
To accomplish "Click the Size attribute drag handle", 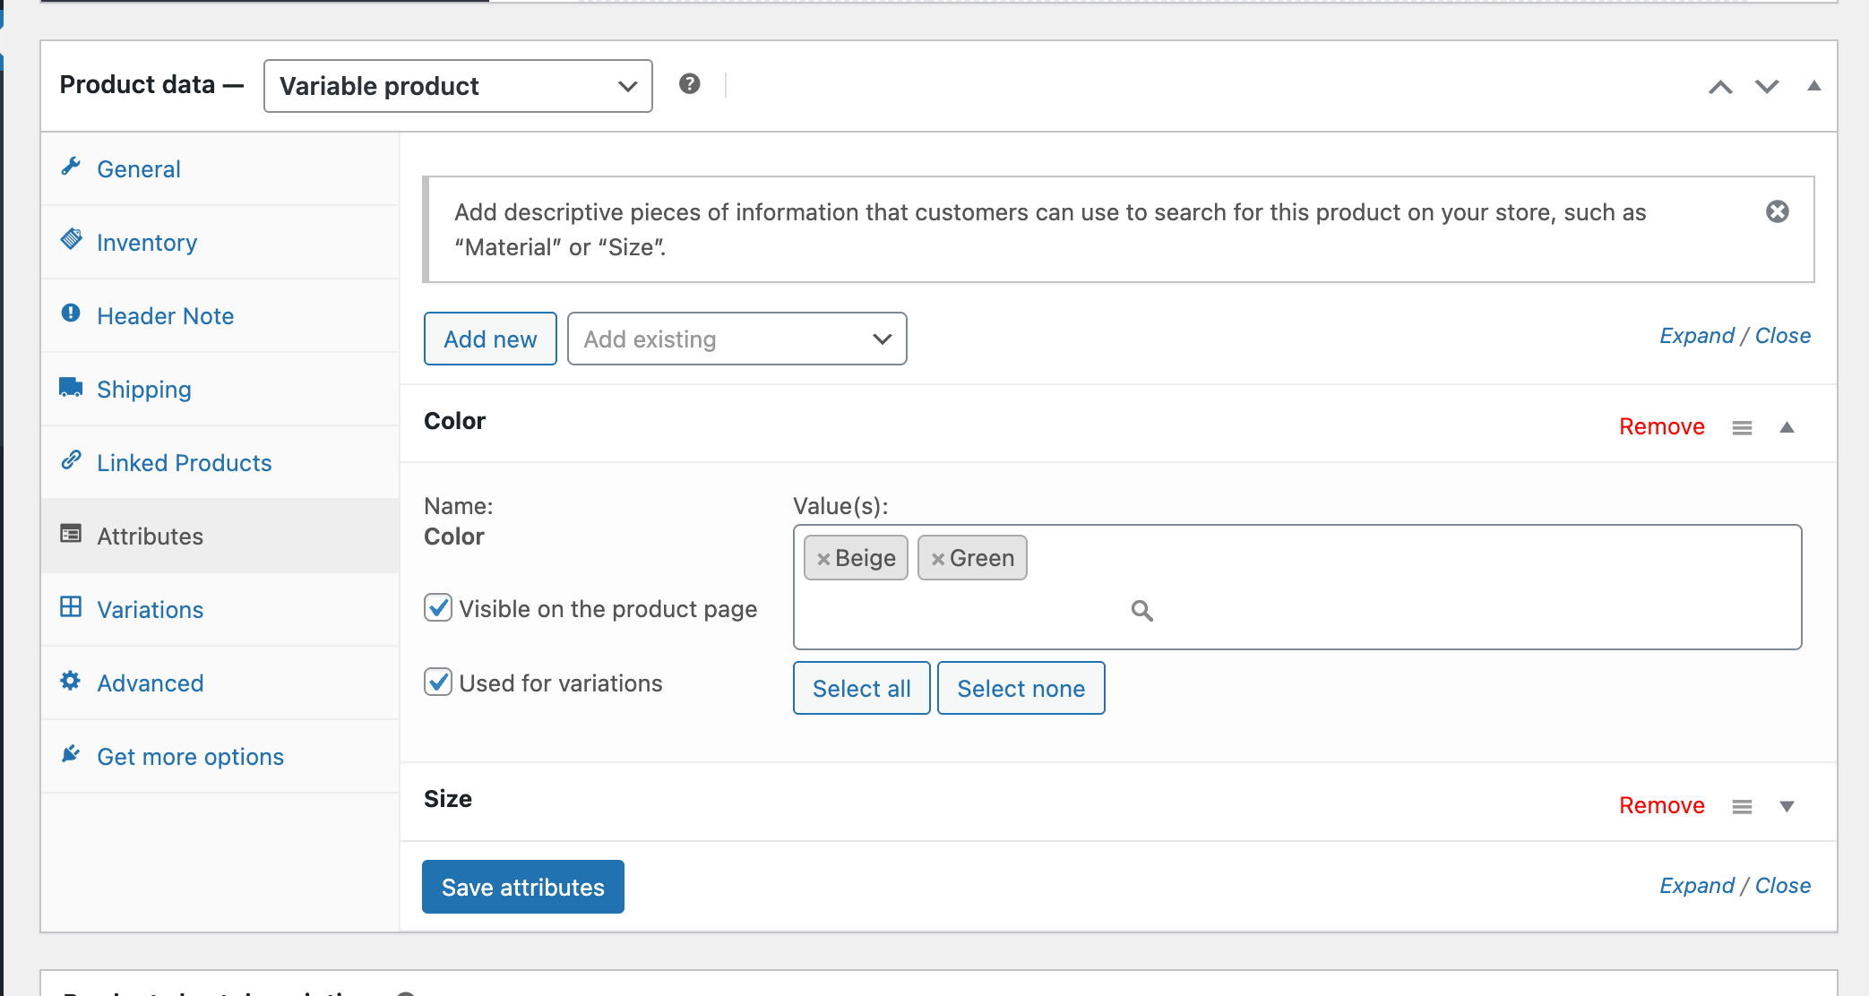I will (1742, 807).
